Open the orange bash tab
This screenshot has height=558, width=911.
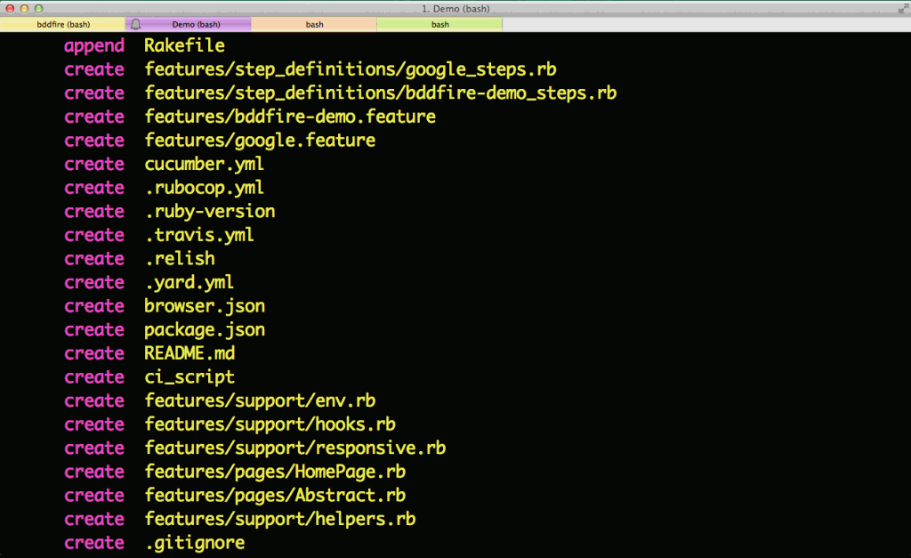314,25
